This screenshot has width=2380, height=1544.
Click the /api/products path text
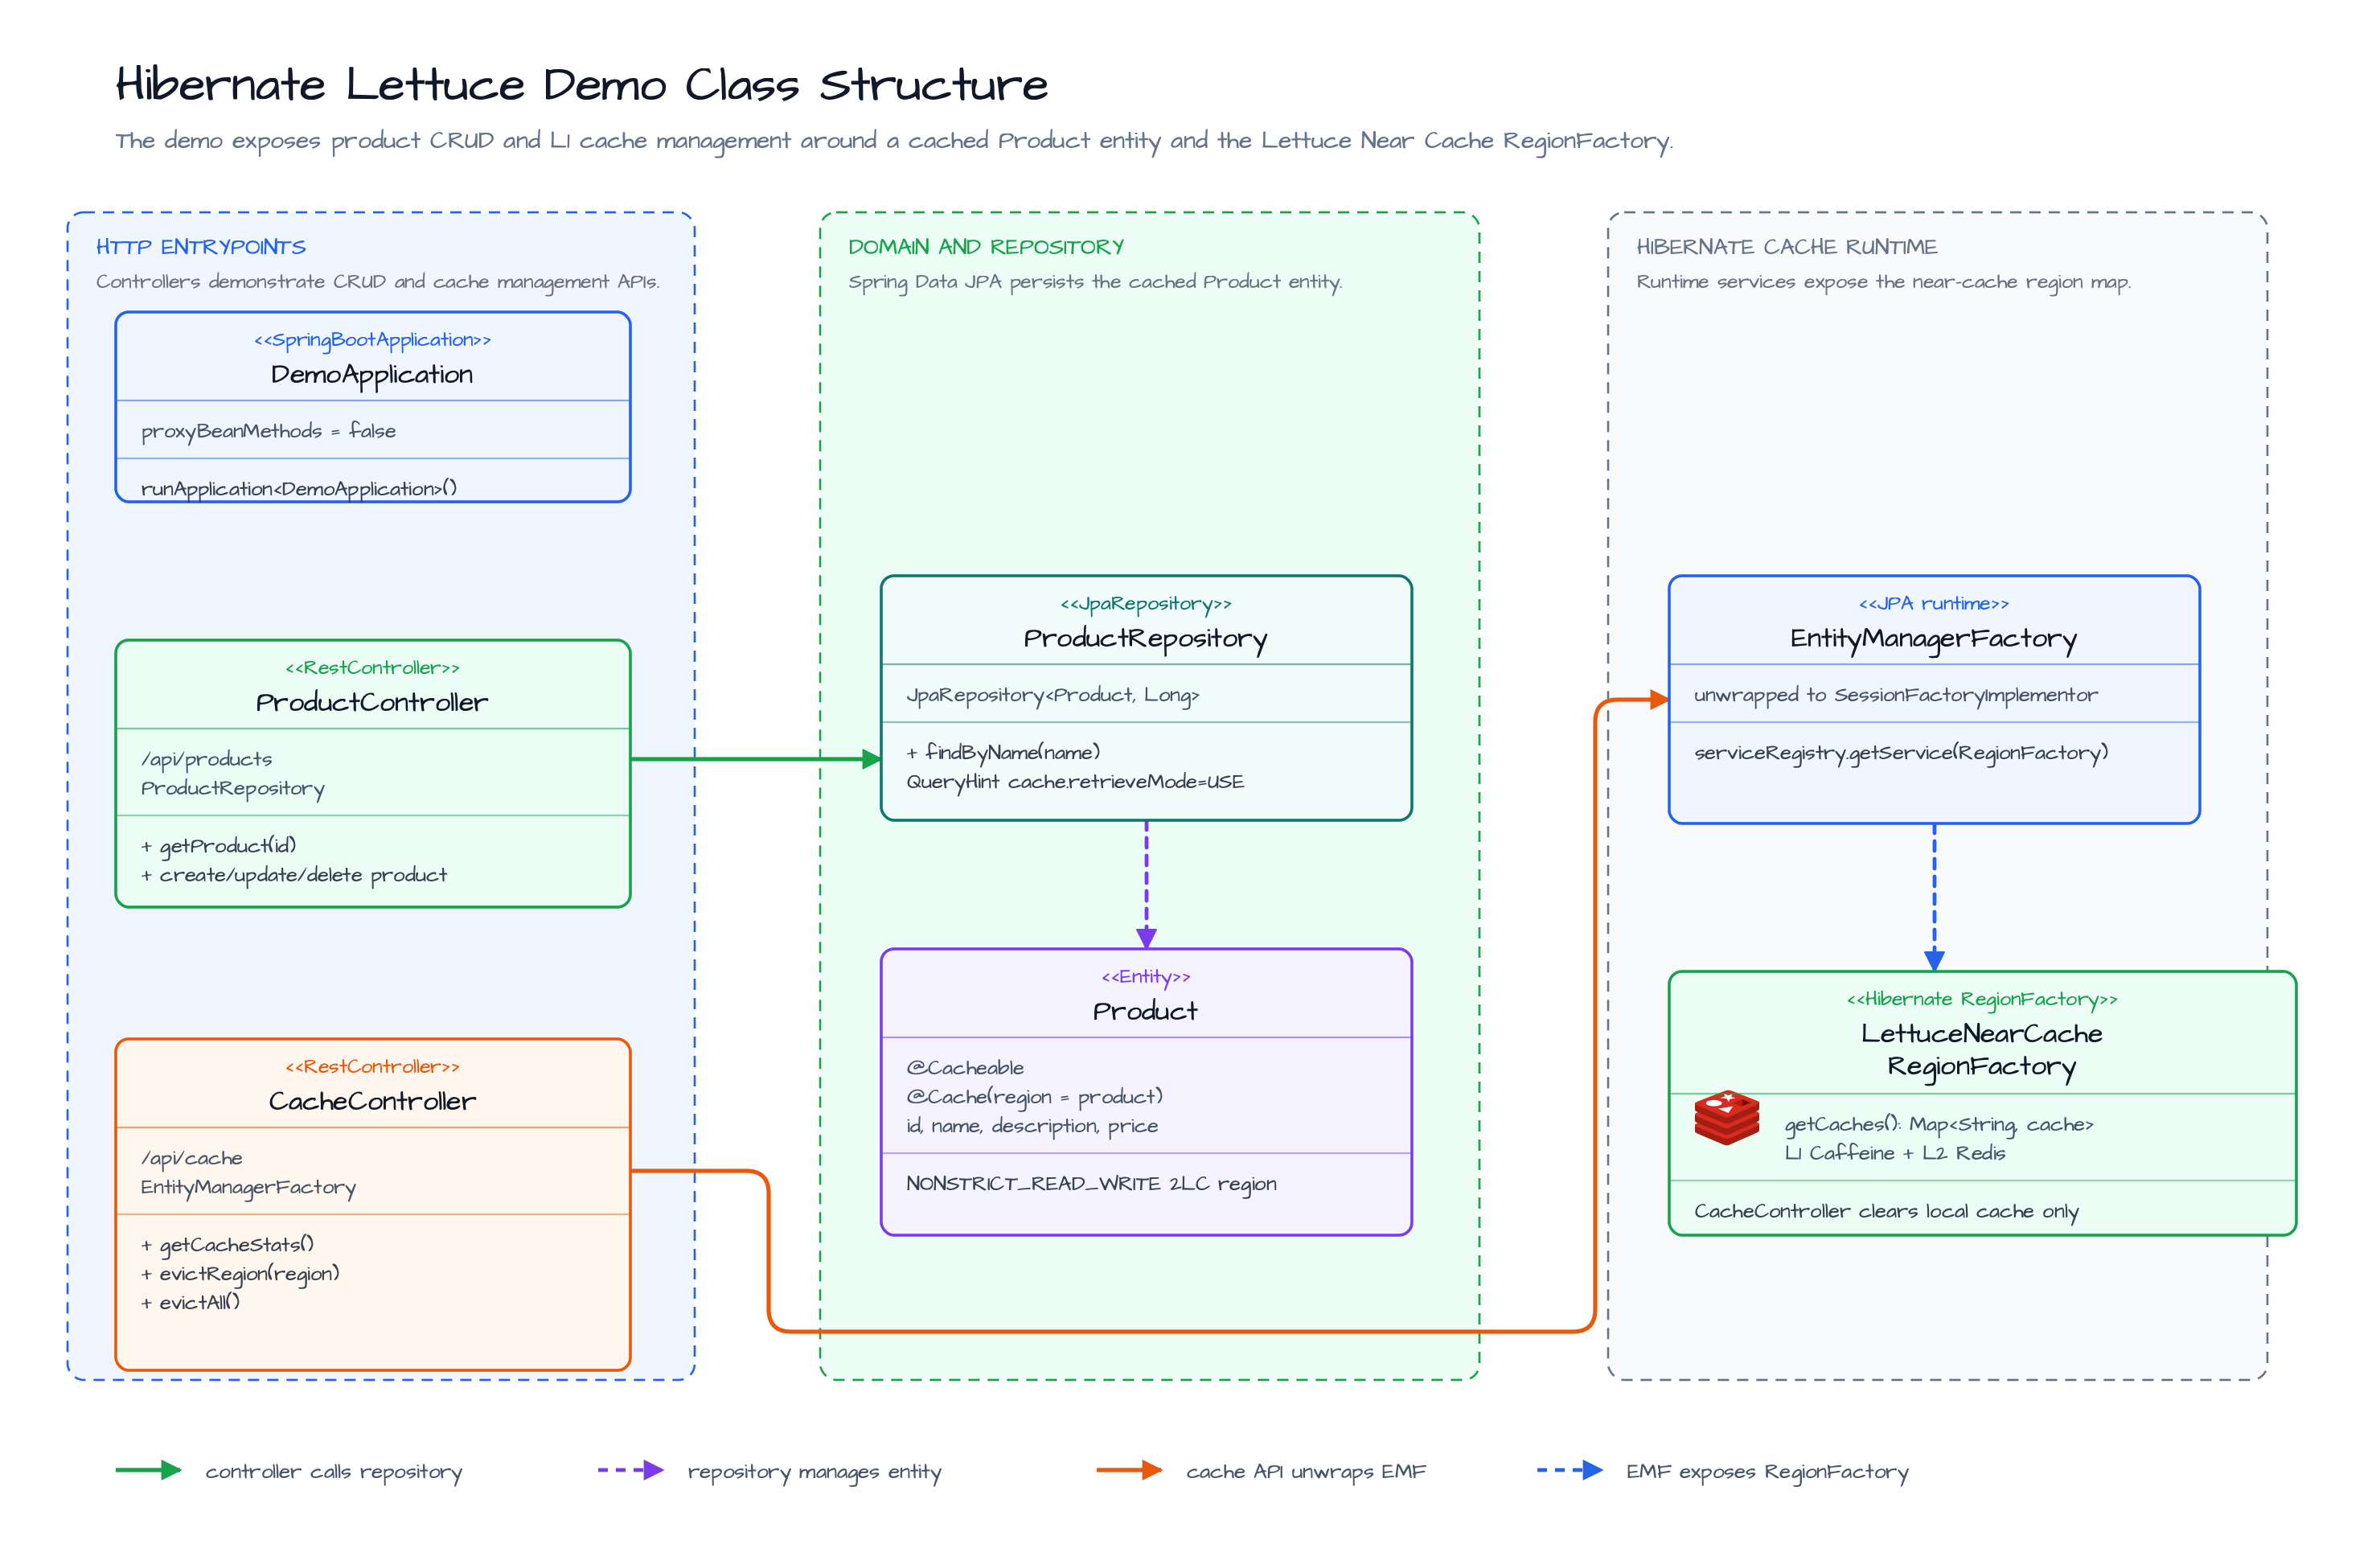pos(206,759)
